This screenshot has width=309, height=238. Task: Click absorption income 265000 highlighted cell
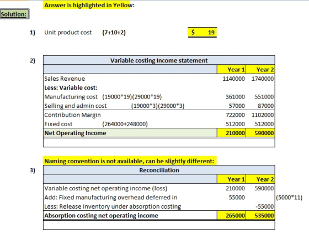[232, 215]
